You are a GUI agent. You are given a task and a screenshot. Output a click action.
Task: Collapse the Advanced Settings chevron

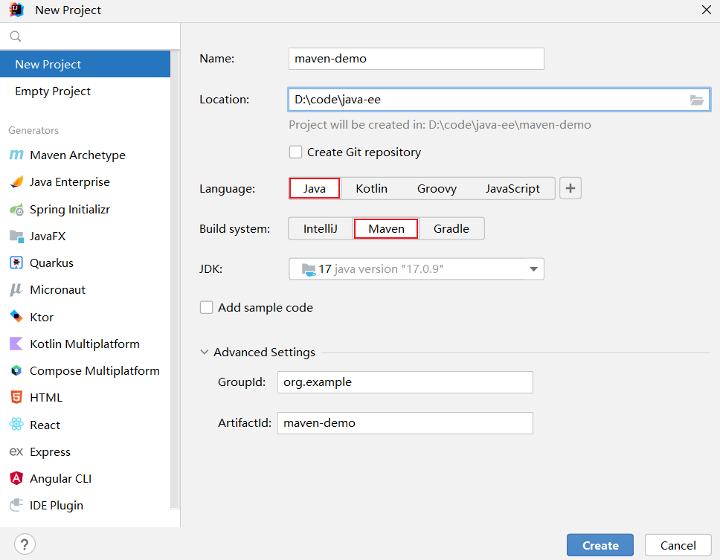click(205, 352)
